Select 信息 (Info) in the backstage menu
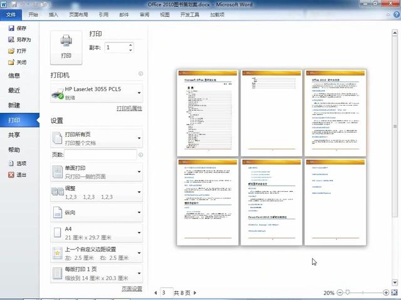 coord(14,76)
